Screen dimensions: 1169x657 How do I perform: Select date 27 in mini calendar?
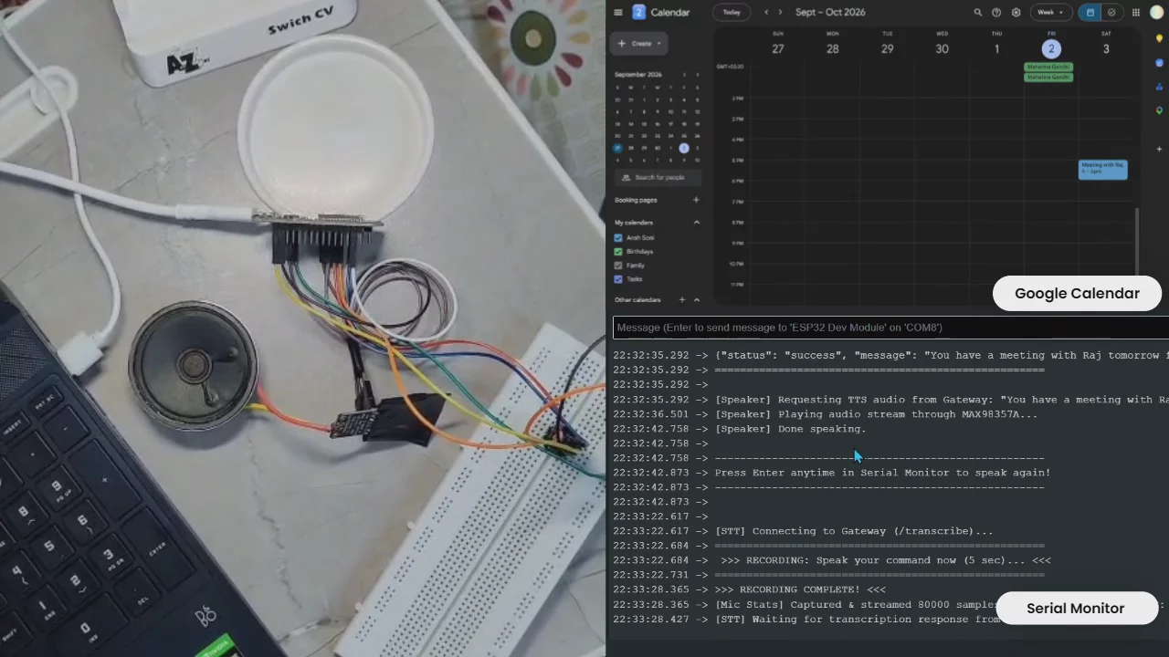(x=617, y=148)
